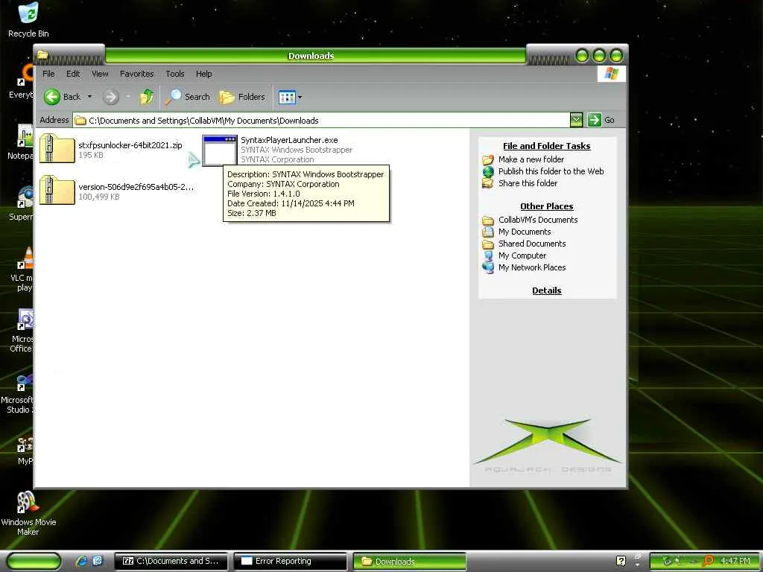Open the My Computer link

pyautogui.click(x=522, y=256)
